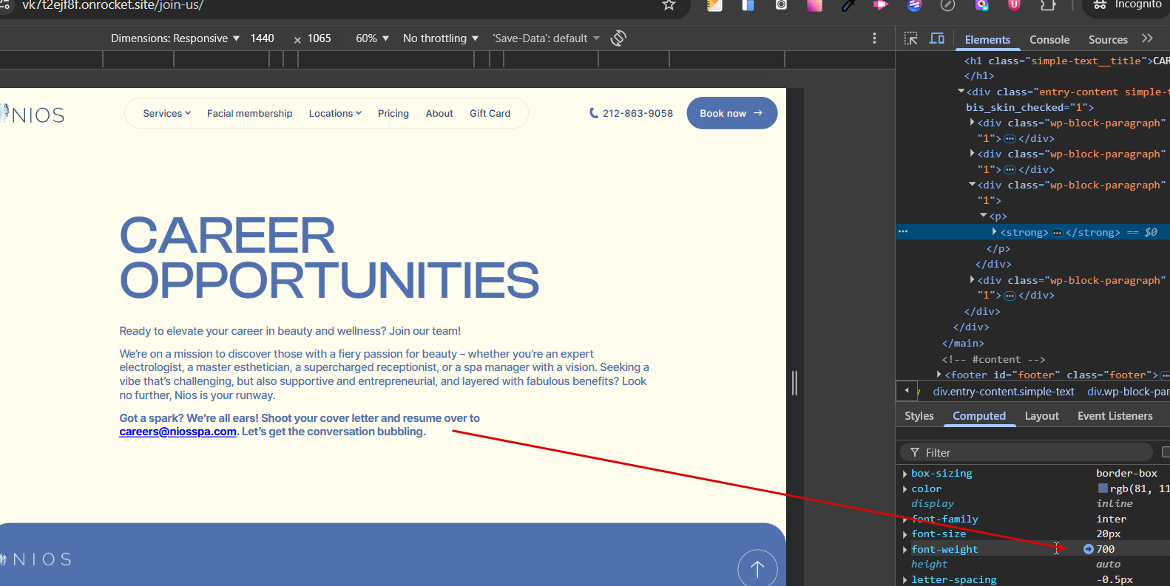The image size is (1170, 586).
Task: Expand the font-size computed property
Action: point(905,534)
